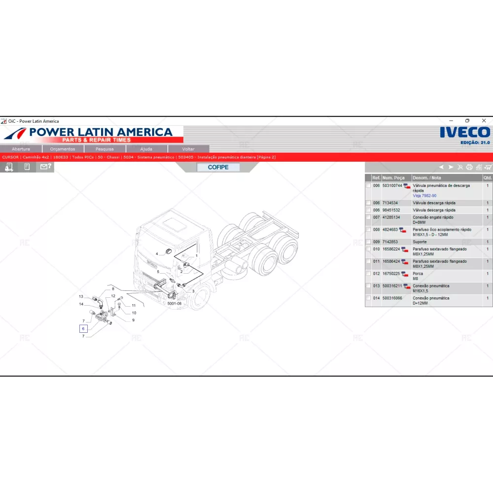This screenshot has width=493, height=493.
Task: Click the add-to-cart icon above parts list
Action: 488,167
